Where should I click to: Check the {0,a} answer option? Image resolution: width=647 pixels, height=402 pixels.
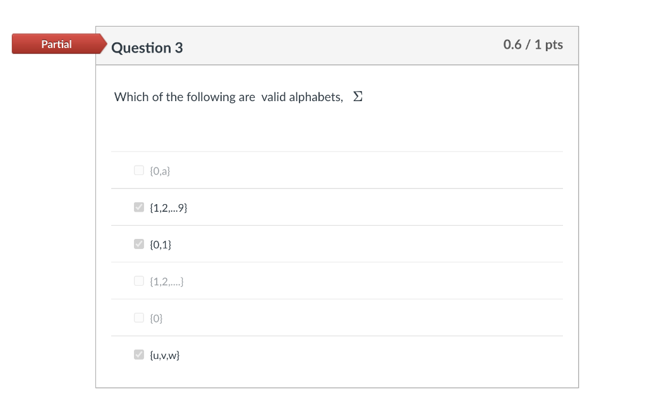[x=138, y=169]
